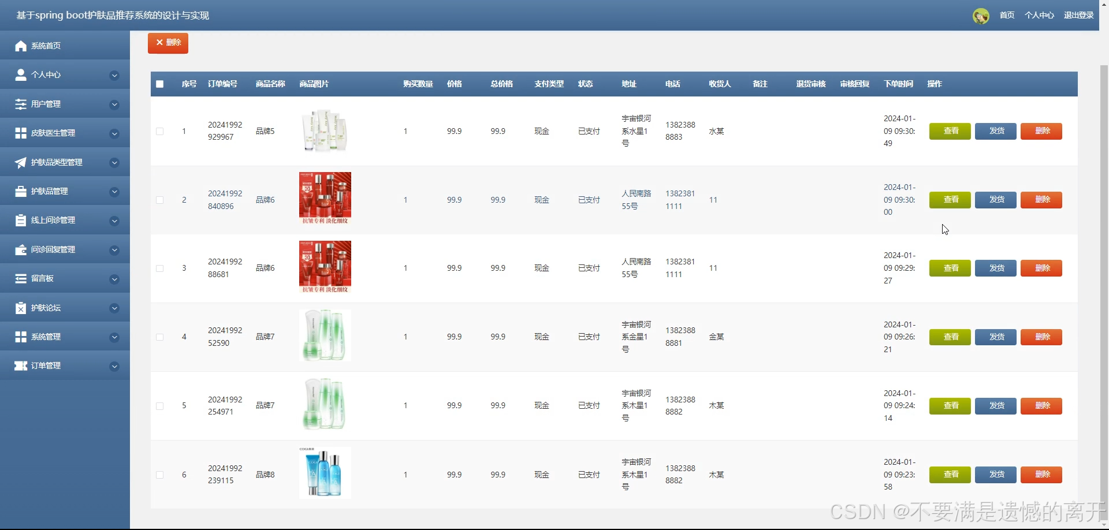The image size is (1109, 530).
Task: Expand the 护肤品管理 chevron
Action: point(114,192)
